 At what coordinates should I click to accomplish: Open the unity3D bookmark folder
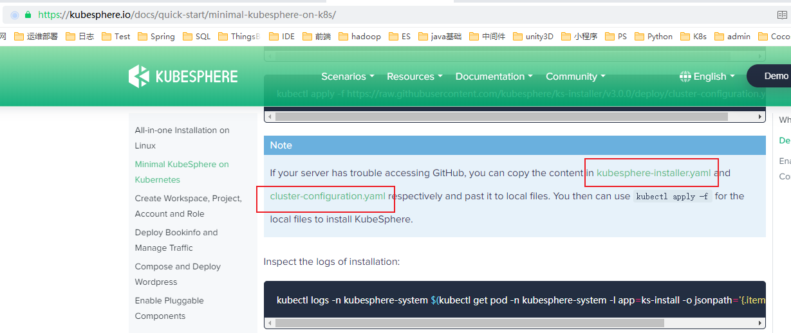(533, 37)
